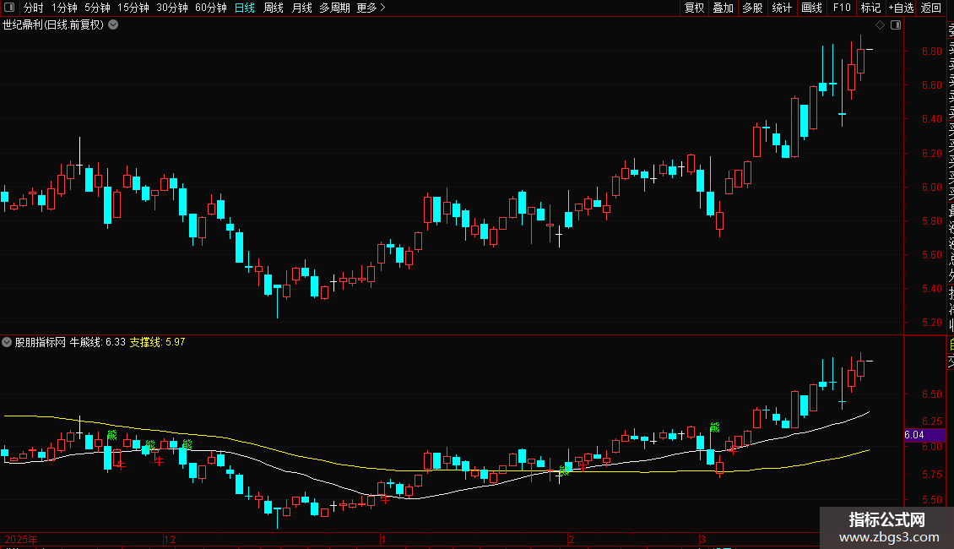Screen dimensions: 954x549
Task: Open the stock name dropdown arrow
Action: coord(113,25)
